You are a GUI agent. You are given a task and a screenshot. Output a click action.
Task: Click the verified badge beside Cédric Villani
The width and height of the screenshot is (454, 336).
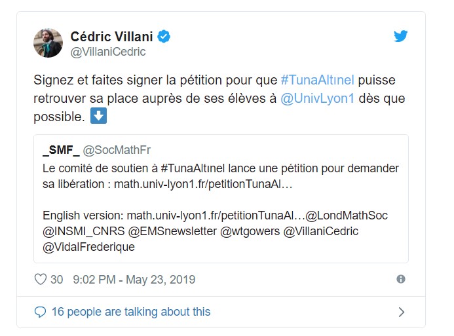164,37
